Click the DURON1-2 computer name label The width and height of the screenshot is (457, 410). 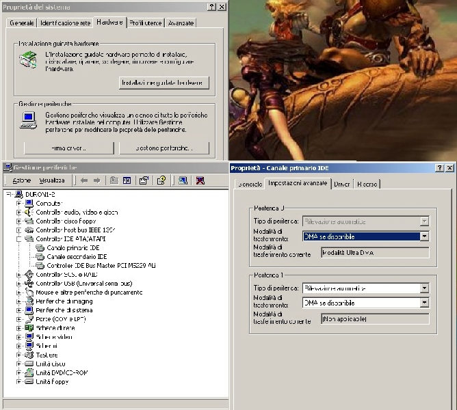[40, 195]
